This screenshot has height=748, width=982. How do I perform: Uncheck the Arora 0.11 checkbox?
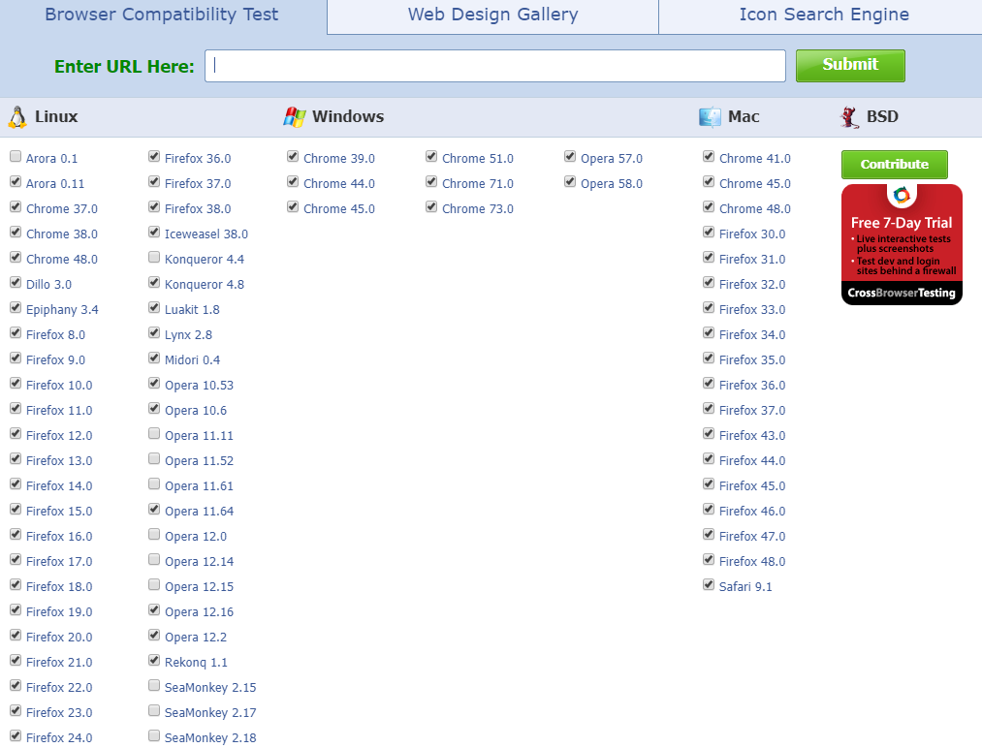[16, 181]
